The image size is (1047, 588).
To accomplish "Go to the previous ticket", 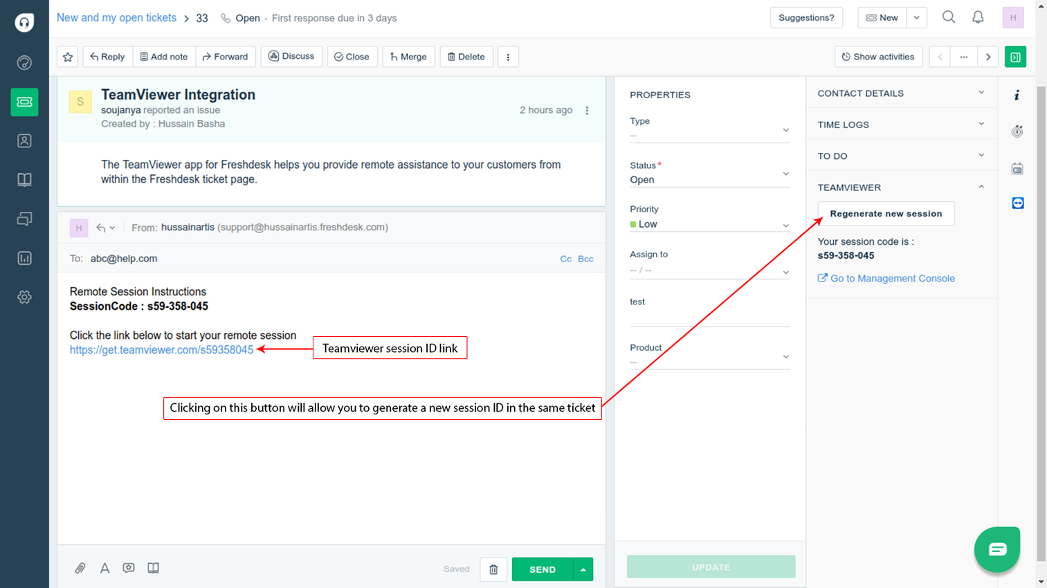I will (x=940, y=57).
